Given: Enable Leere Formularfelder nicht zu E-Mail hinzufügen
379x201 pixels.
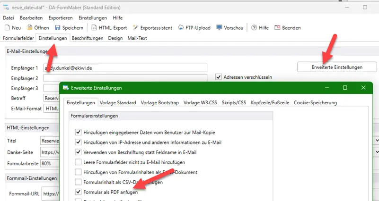Looking at the screenshot, I should [79, 162].
